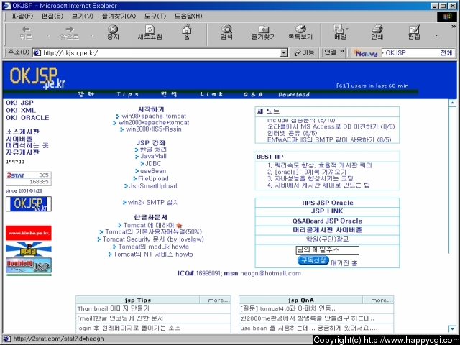Expand the toolbar overflow chevron
This screenshot has width=460, height=345.
point(454,27)
